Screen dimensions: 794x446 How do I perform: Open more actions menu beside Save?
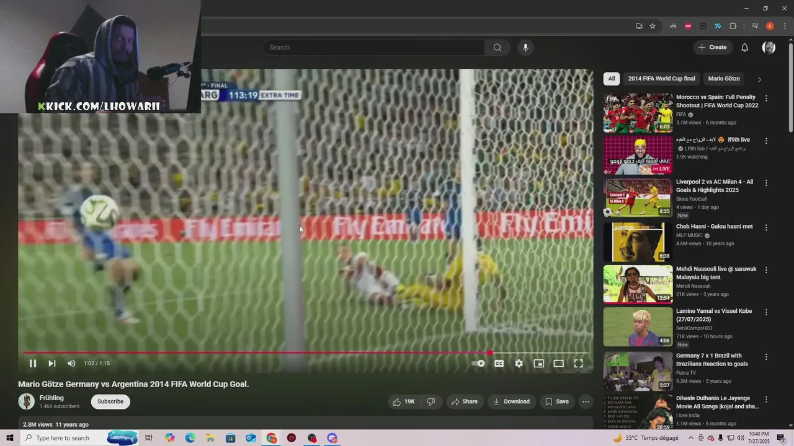pyautogui.click(x=586, y=401)
